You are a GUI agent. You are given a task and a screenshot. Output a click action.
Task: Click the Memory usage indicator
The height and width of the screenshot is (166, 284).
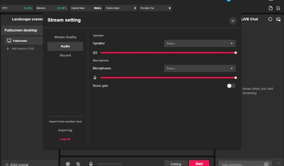(52, 8)
